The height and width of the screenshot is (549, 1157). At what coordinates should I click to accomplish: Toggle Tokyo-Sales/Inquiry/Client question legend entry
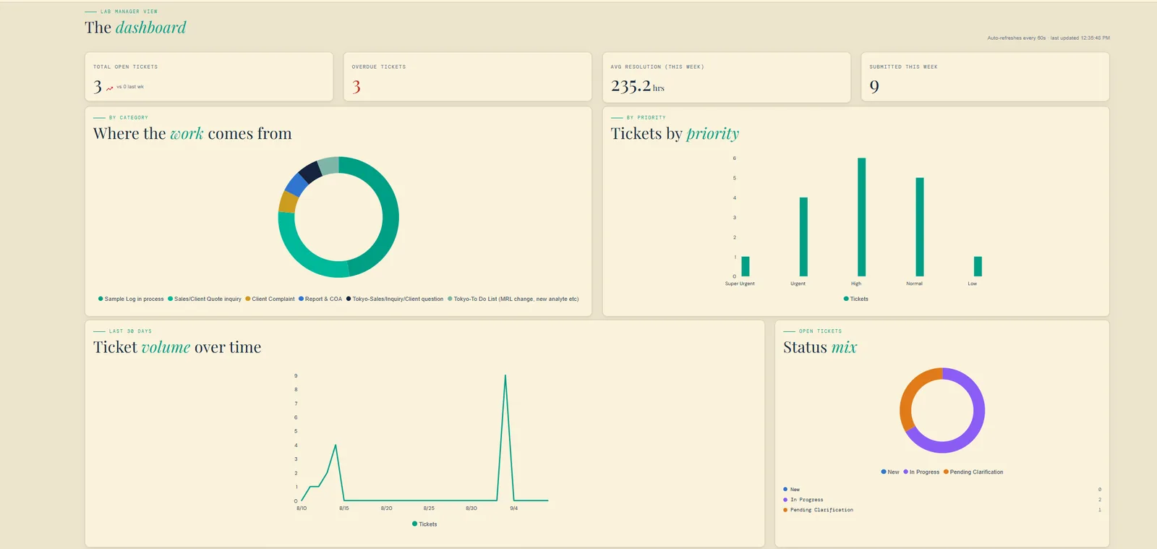point(395,299)
